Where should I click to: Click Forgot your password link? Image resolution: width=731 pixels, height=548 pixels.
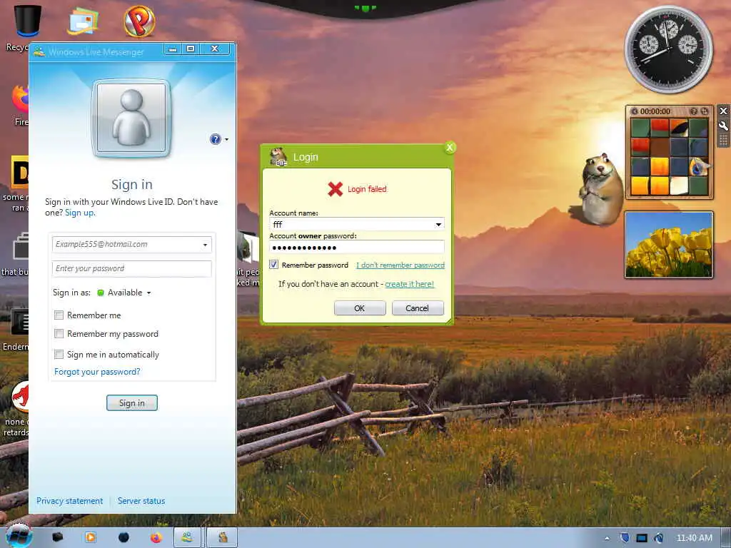tap(97, 372)
